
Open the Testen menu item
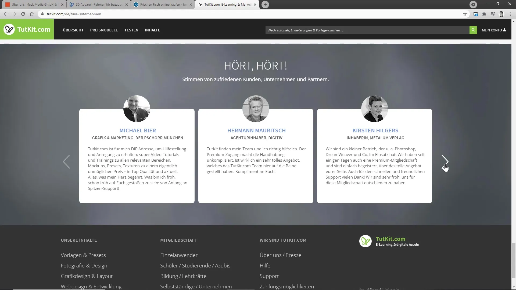(x=131, y=30)
